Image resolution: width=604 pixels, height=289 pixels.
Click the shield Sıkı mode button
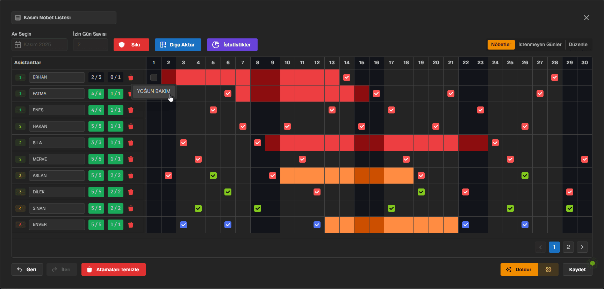click(131, 45)
